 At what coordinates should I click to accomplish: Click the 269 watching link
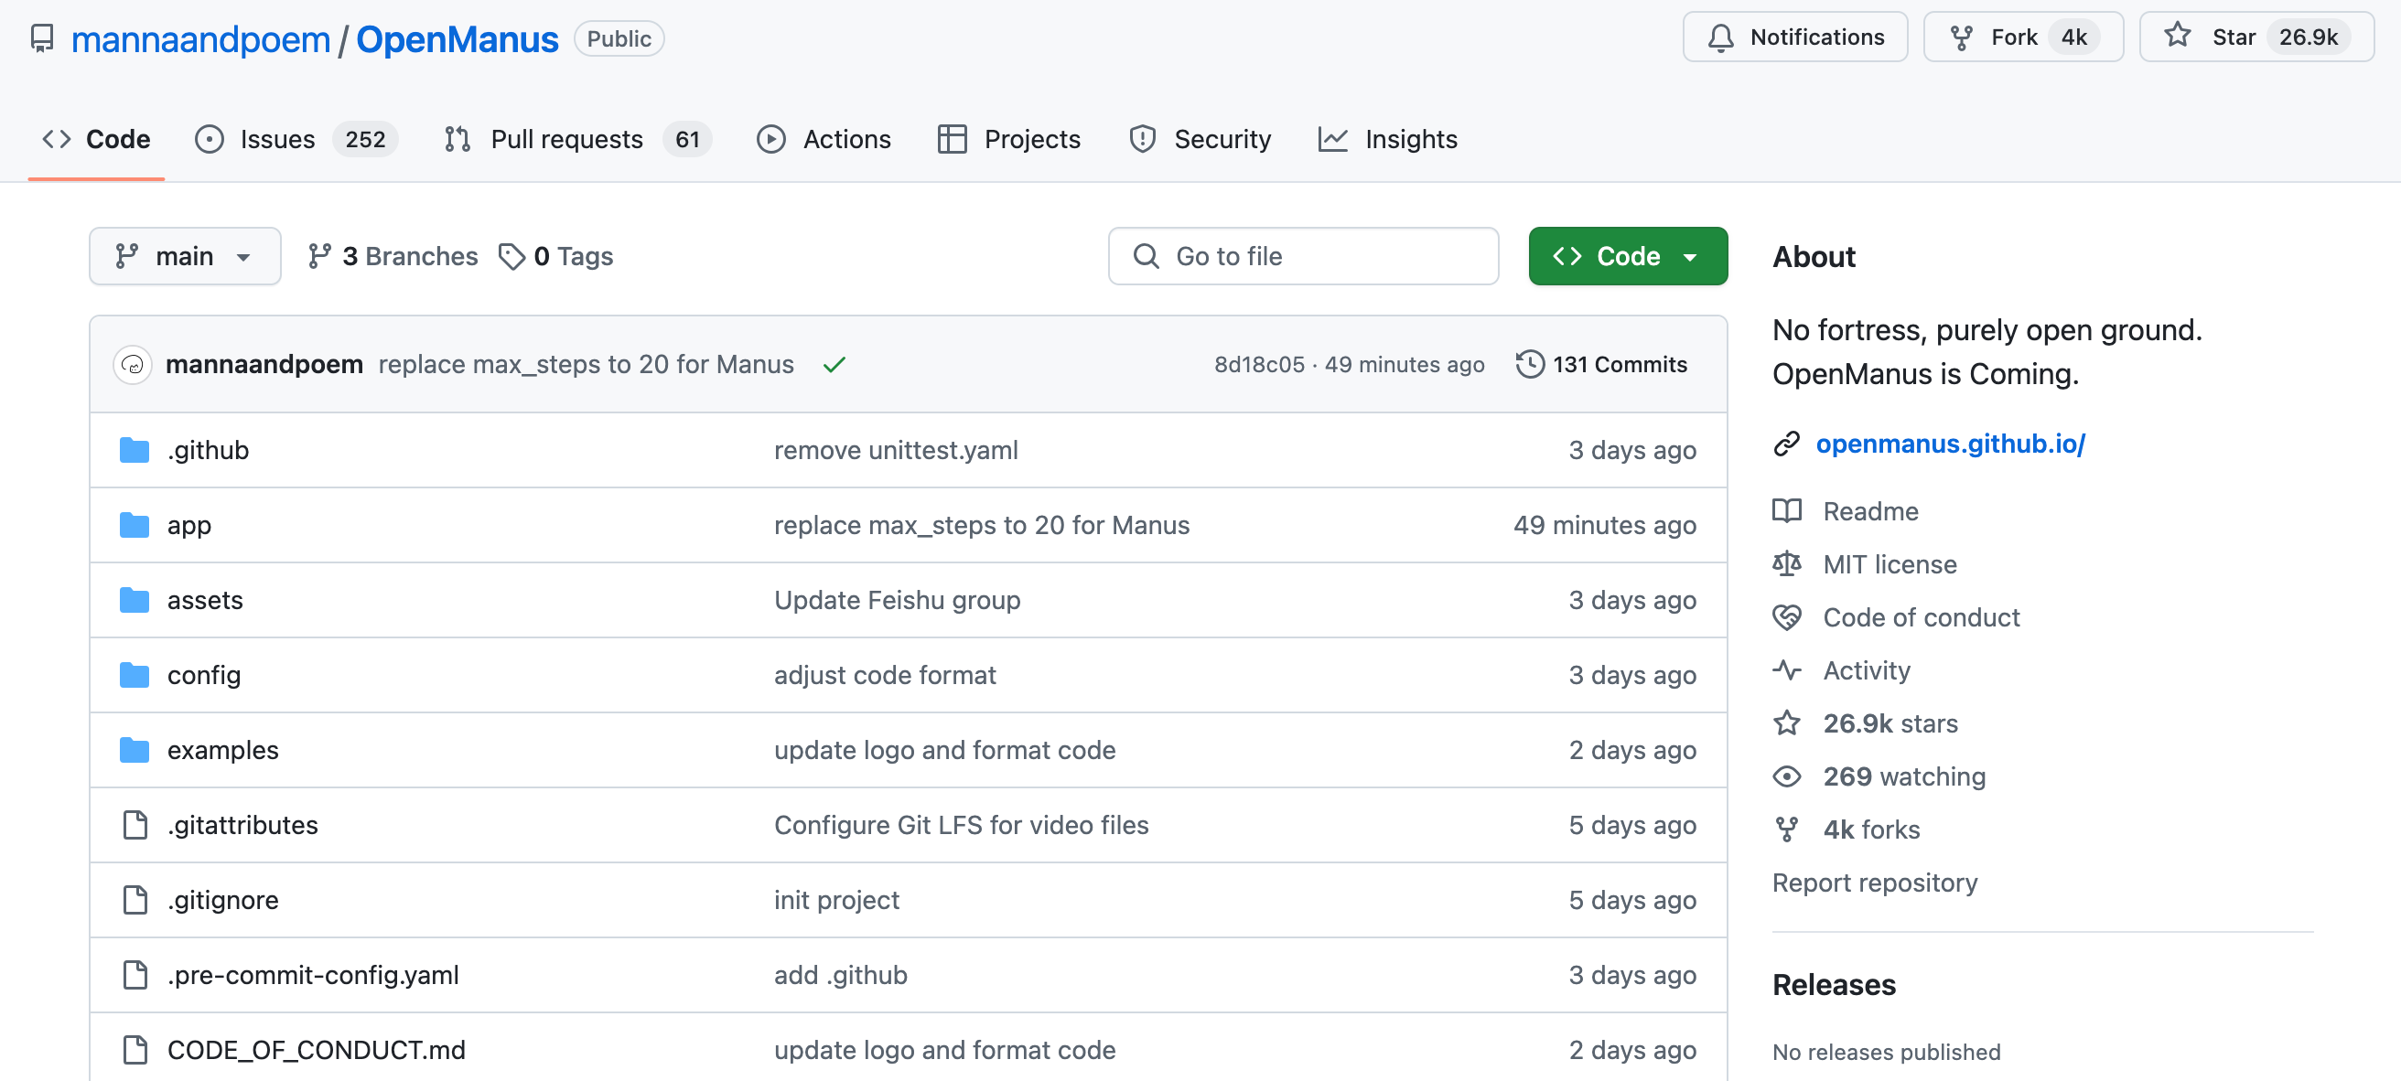tap(1903, 776)
